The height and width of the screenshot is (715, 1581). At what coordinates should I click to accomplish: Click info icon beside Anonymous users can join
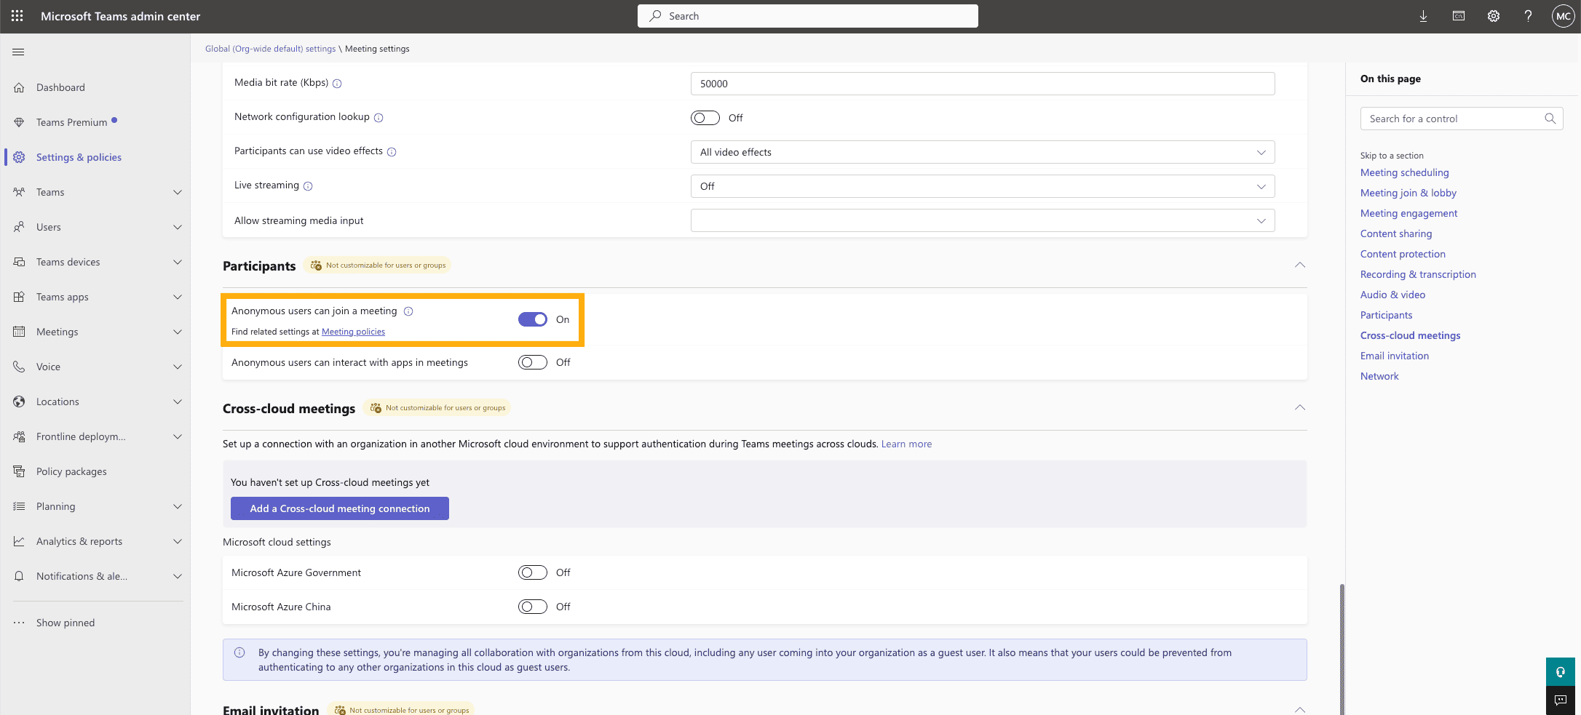(408, 311)
